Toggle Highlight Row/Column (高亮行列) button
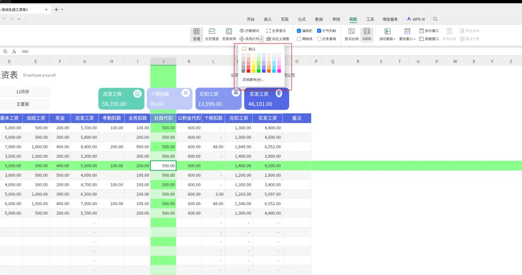 pyautogui.click(x=249, y=39)
